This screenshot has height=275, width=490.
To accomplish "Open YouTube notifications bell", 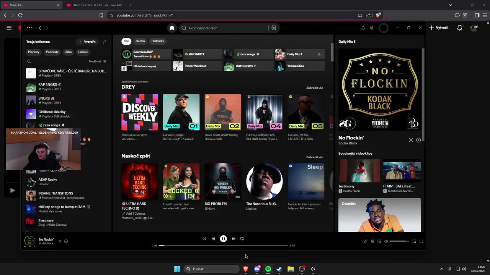I will coord(459,28).
